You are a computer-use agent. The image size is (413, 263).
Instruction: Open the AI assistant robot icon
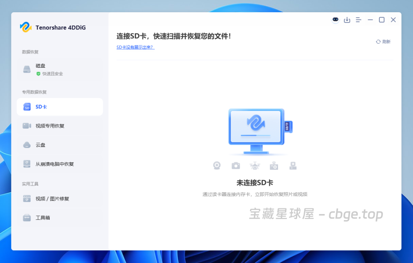click(x=335, y=20)
